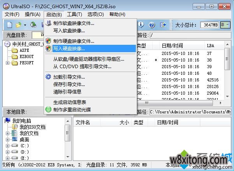Image resolution: width=234 pixels, height=171 pixels.
Task: Click the (C:) drive icon
Action: [15, 145]
